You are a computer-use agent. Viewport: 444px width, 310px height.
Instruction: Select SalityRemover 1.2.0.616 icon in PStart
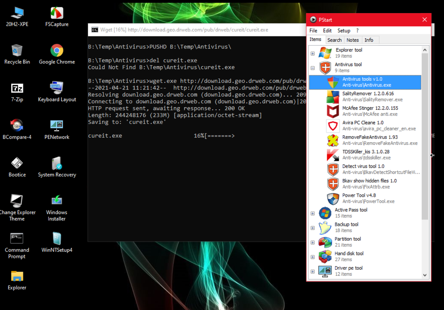333,96
